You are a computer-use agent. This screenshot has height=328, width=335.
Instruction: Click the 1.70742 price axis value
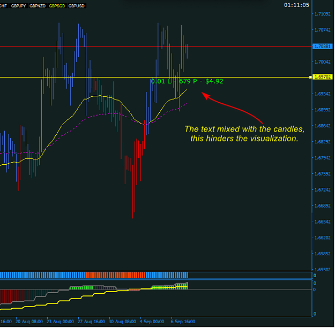(322, 30)
